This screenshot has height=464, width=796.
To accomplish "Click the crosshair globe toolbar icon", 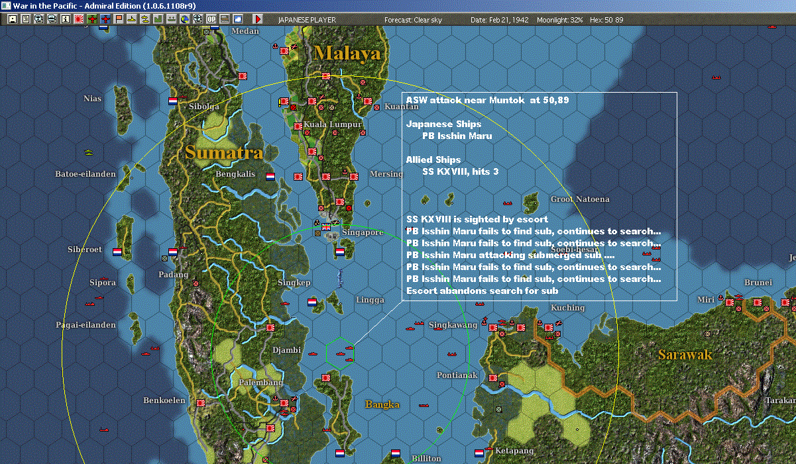I will pos(198,19).
